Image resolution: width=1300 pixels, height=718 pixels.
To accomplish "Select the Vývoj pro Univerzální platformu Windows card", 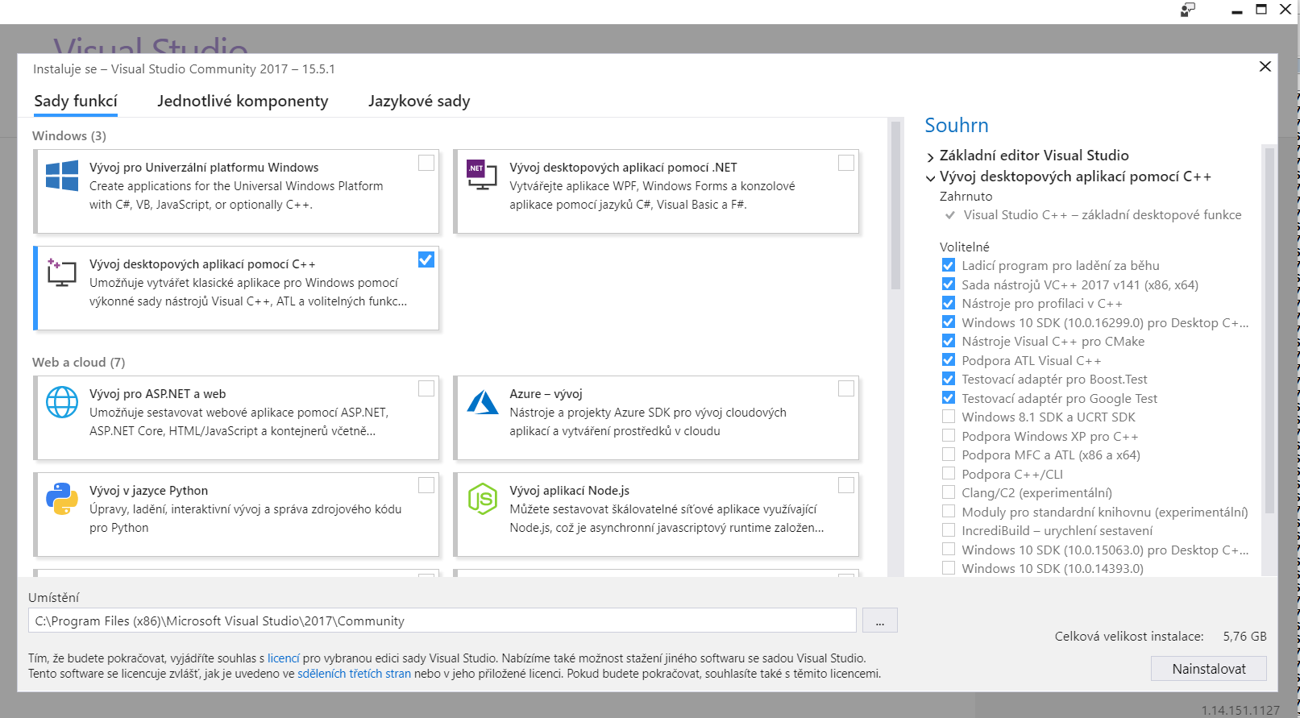I will pos(236,192).
